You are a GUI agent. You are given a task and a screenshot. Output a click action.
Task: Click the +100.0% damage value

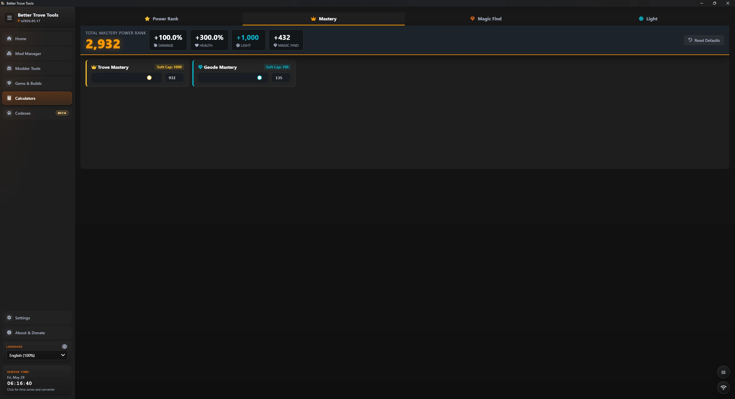pos(168,37)
